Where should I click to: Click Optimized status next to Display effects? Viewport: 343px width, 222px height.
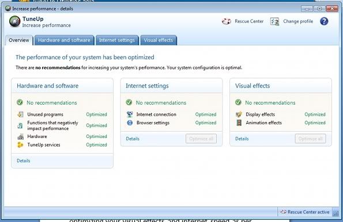pyautogui.click(x=315, y=114)
